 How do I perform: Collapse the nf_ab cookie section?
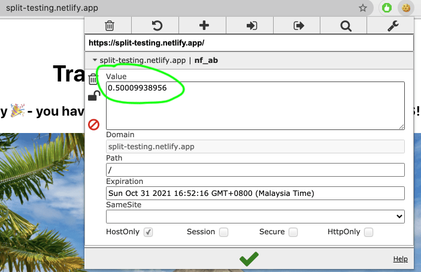(95, 61)
